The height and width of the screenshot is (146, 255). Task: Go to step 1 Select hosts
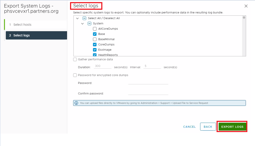click(x=22, y=25)
